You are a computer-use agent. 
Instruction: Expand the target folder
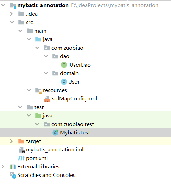[12, 141]
